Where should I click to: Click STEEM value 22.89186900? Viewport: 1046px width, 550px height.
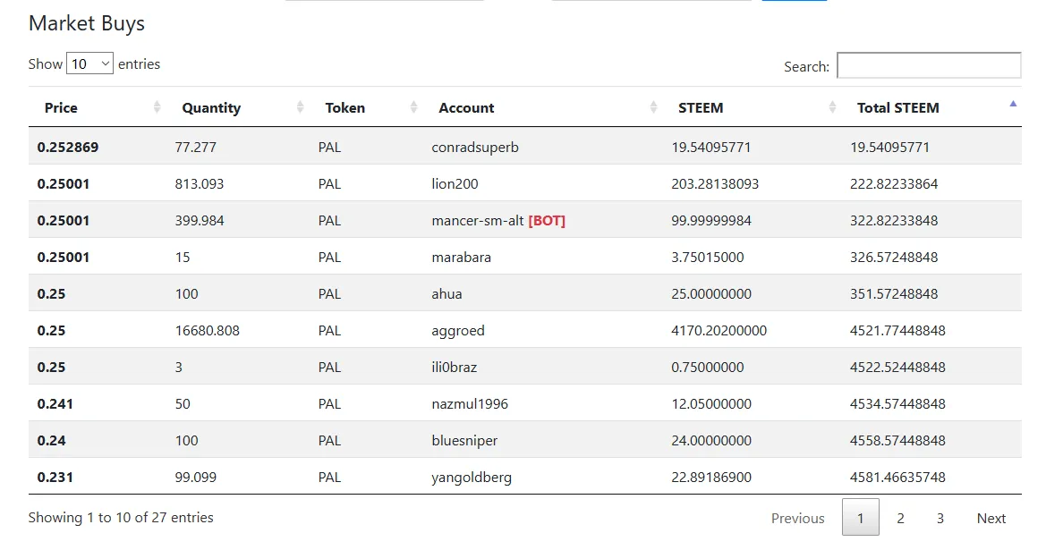[711, 478]
